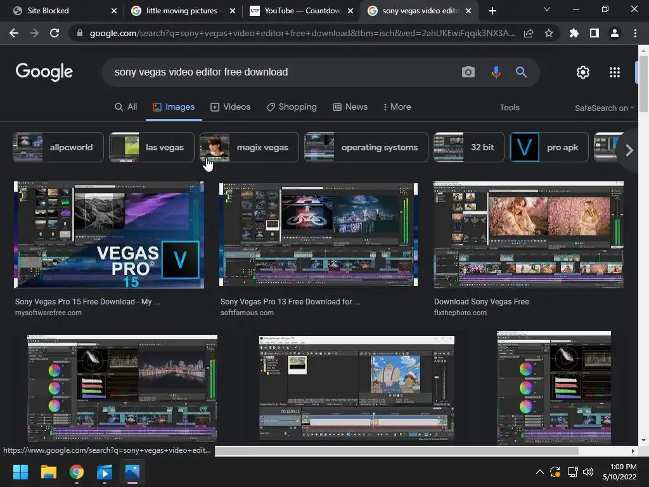Open the Photos app in the taskbar
Viewport: 649px width, 487px height.
point(132,472)
